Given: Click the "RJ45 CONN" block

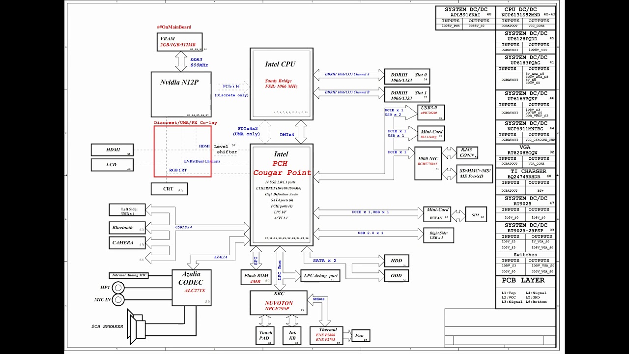Looking at the screenshot, I should [x=467, y=152].
